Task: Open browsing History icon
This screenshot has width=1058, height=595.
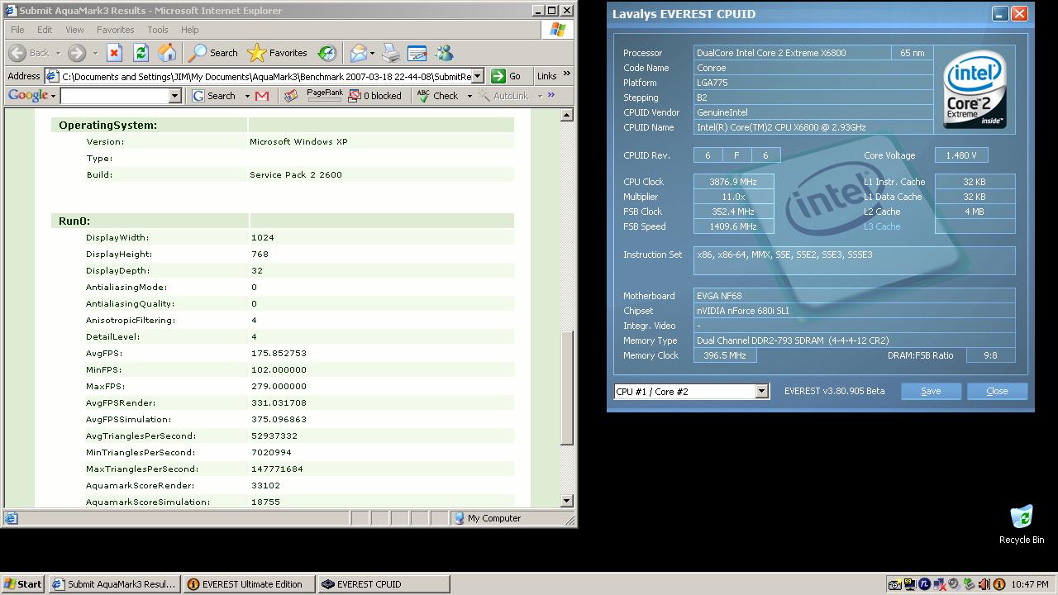Action: [327, 53]
